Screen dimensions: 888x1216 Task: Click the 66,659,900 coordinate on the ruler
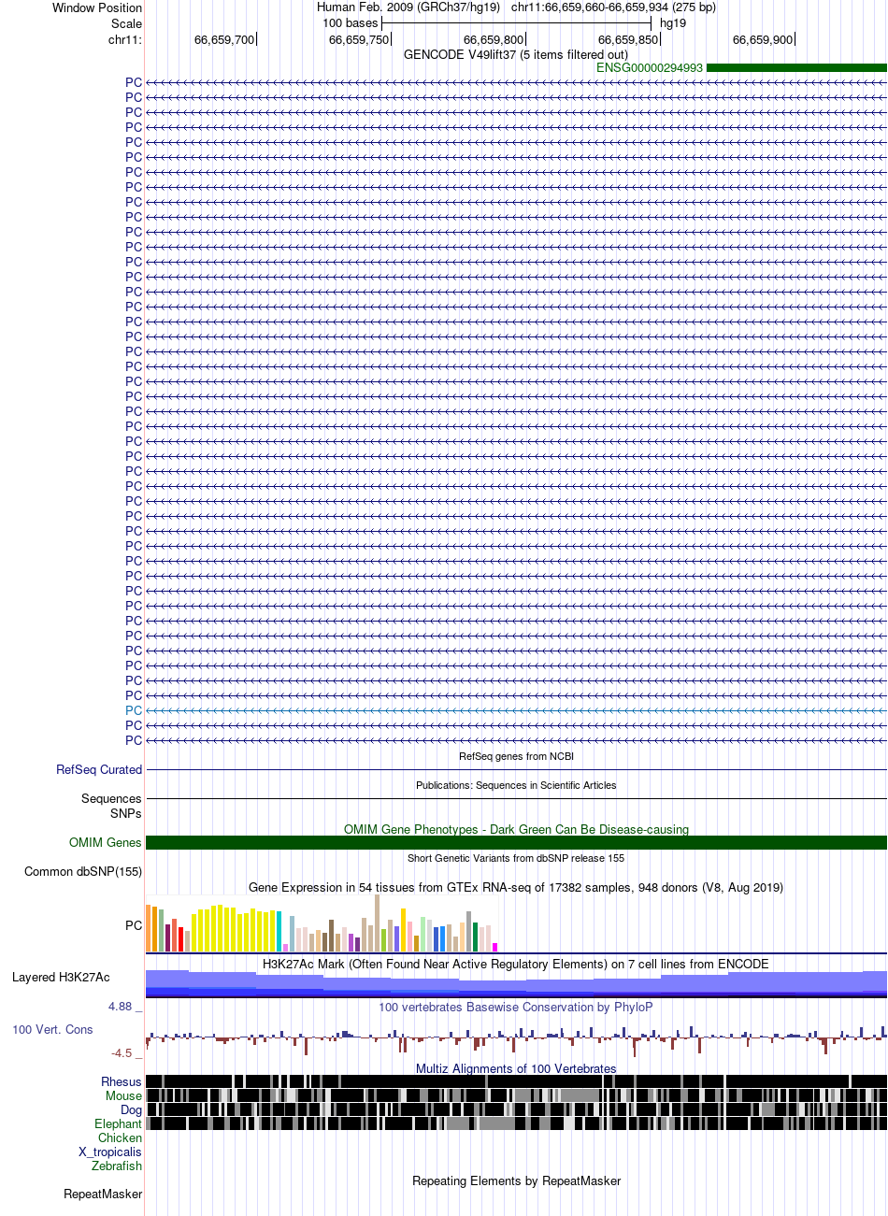[x=763, y=40]
